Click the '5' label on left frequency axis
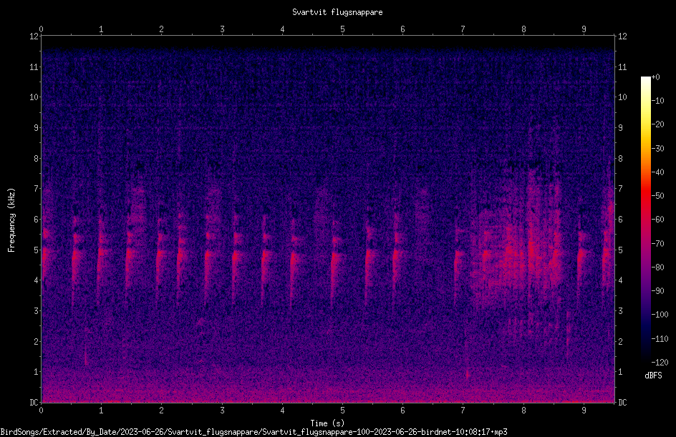Image resolution: width=676 pixels, height=437 pixels. [x=37, y=250]
